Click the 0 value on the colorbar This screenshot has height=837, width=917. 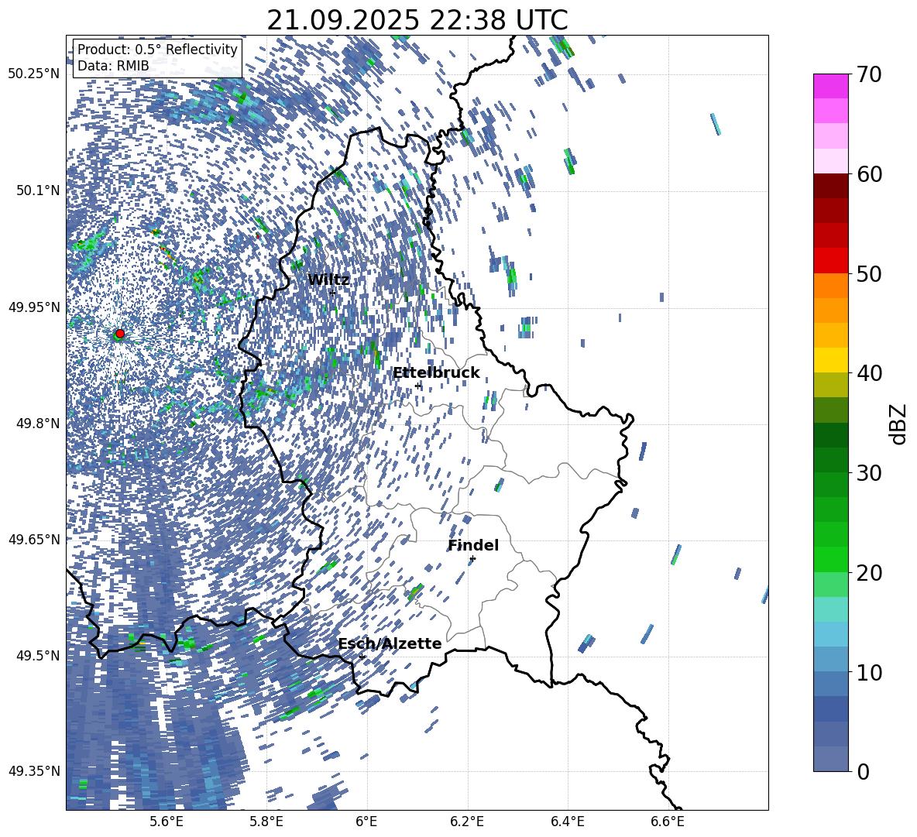863,772
